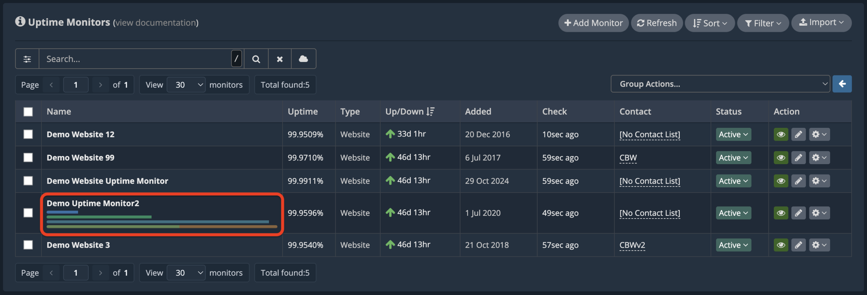867x295 pixels.
Task: Open Active status dropdown for Demo Website 12
Action: click(734, 134)
